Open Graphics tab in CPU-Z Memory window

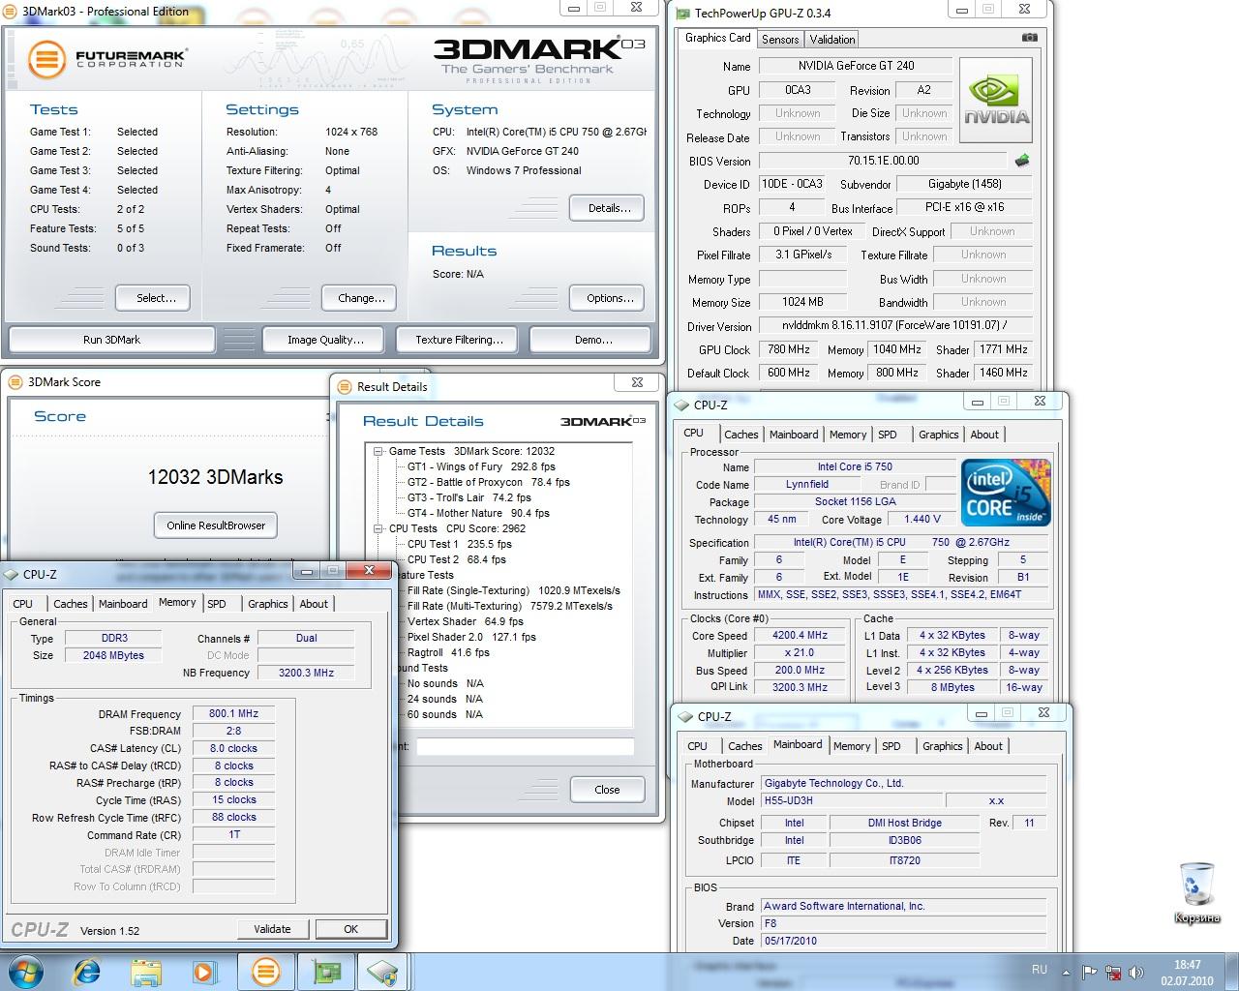click(x=268, y=604)
